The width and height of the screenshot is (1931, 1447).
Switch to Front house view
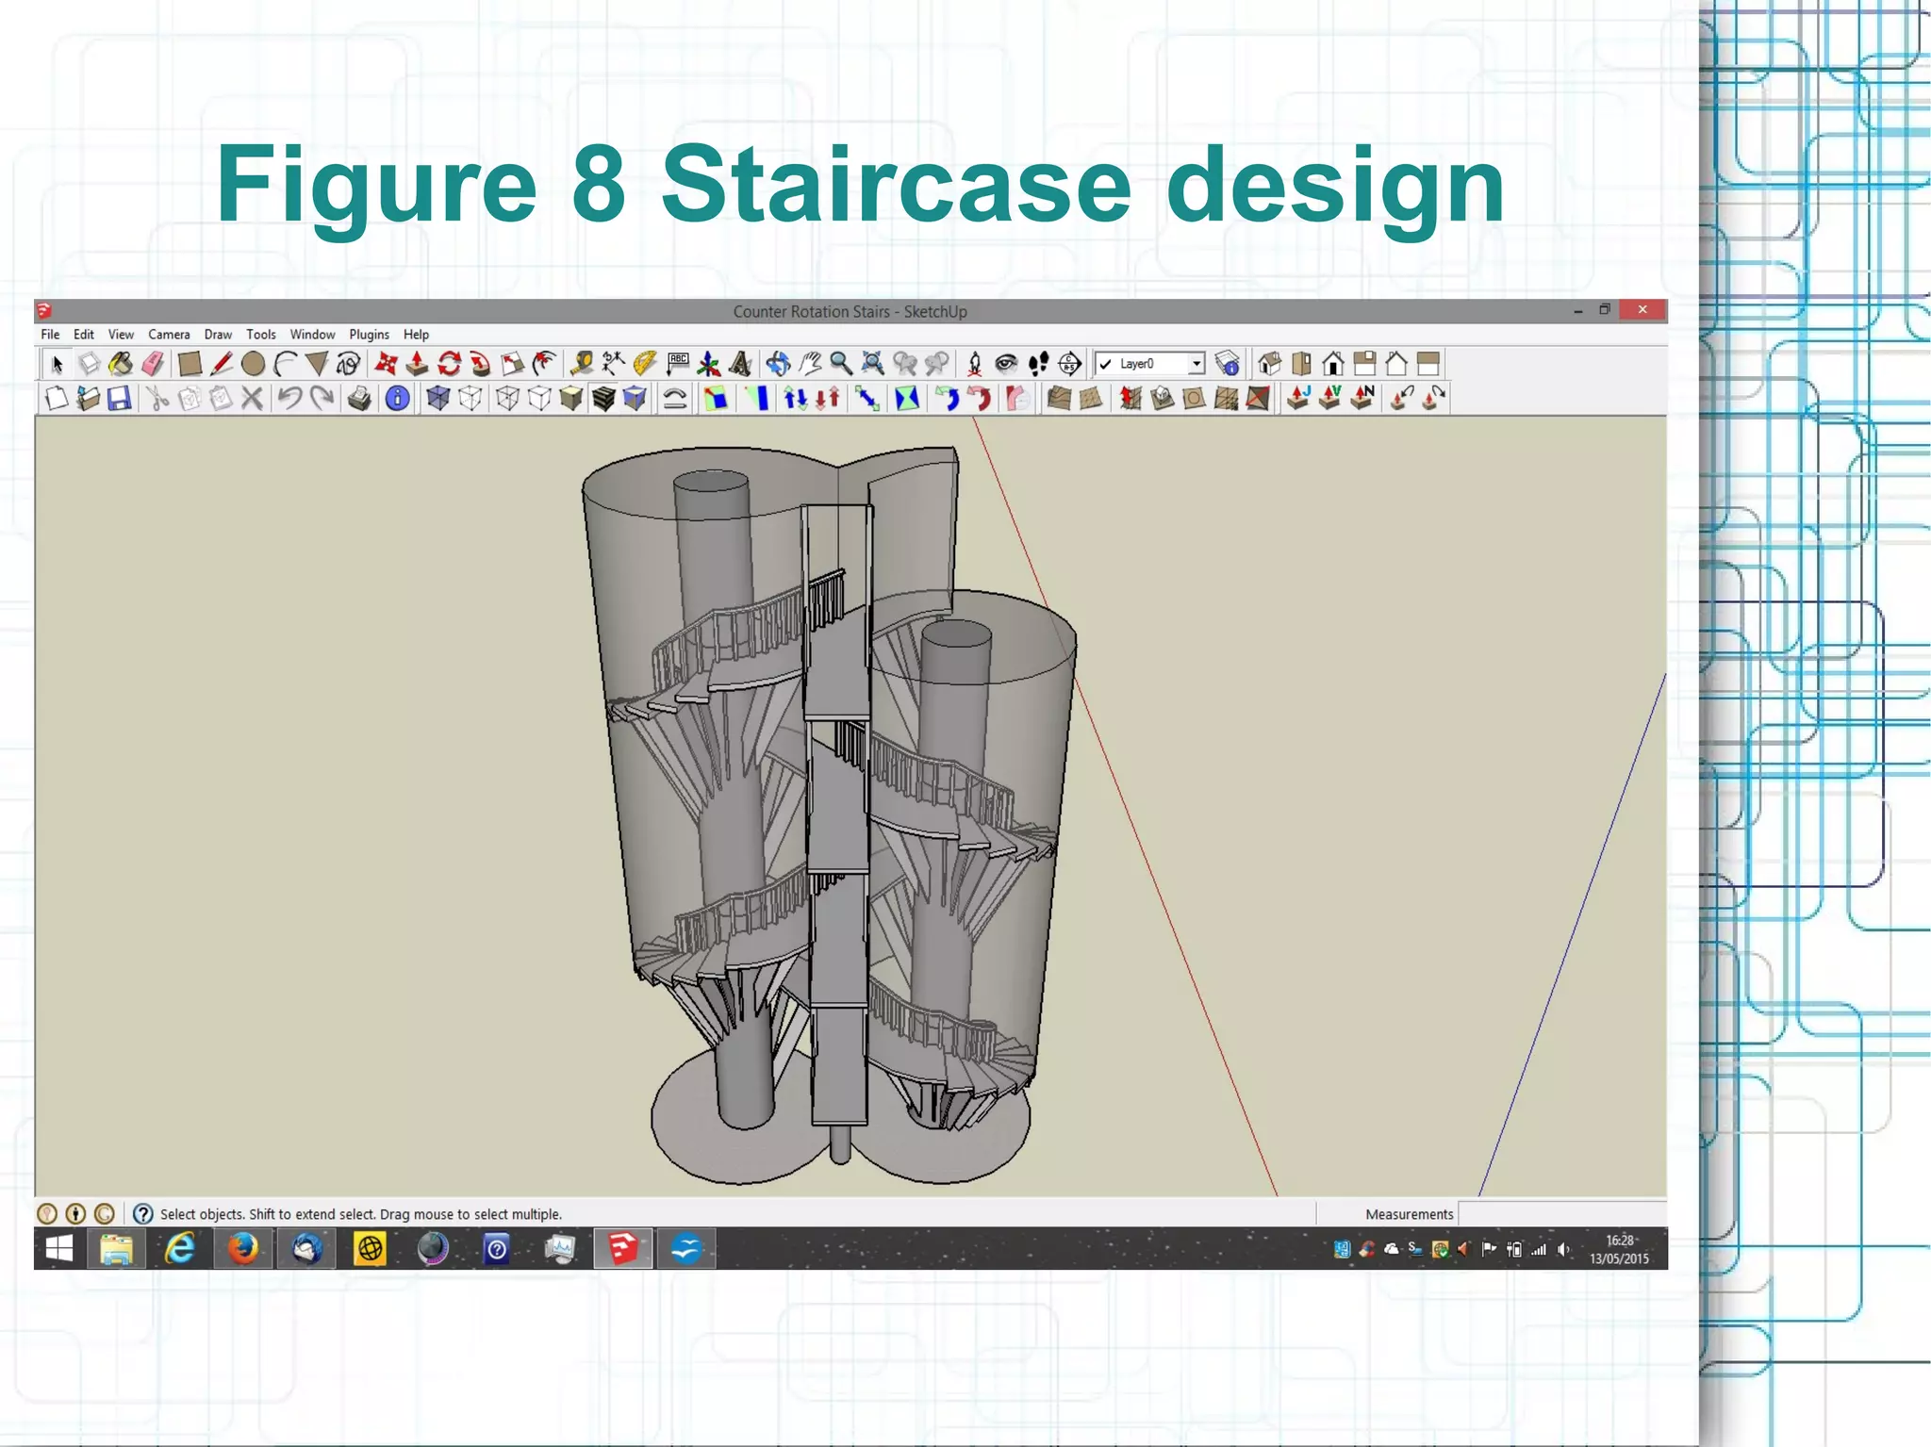click(x=1332, y=364)
